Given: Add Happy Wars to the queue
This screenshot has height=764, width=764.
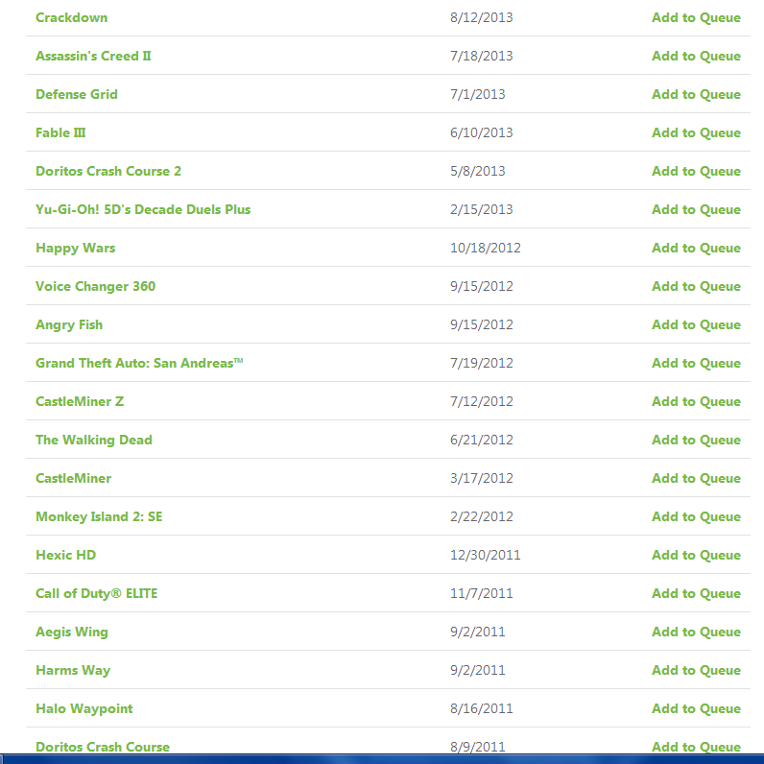Looking at the screenshot, I should point(696,248).
